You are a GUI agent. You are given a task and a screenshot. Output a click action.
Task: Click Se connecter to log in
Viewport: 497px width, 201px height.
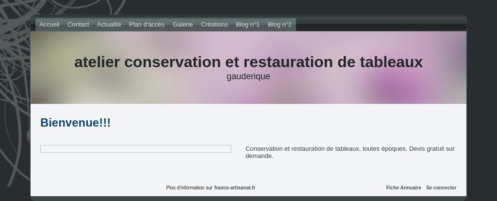(x=441, y=188)
